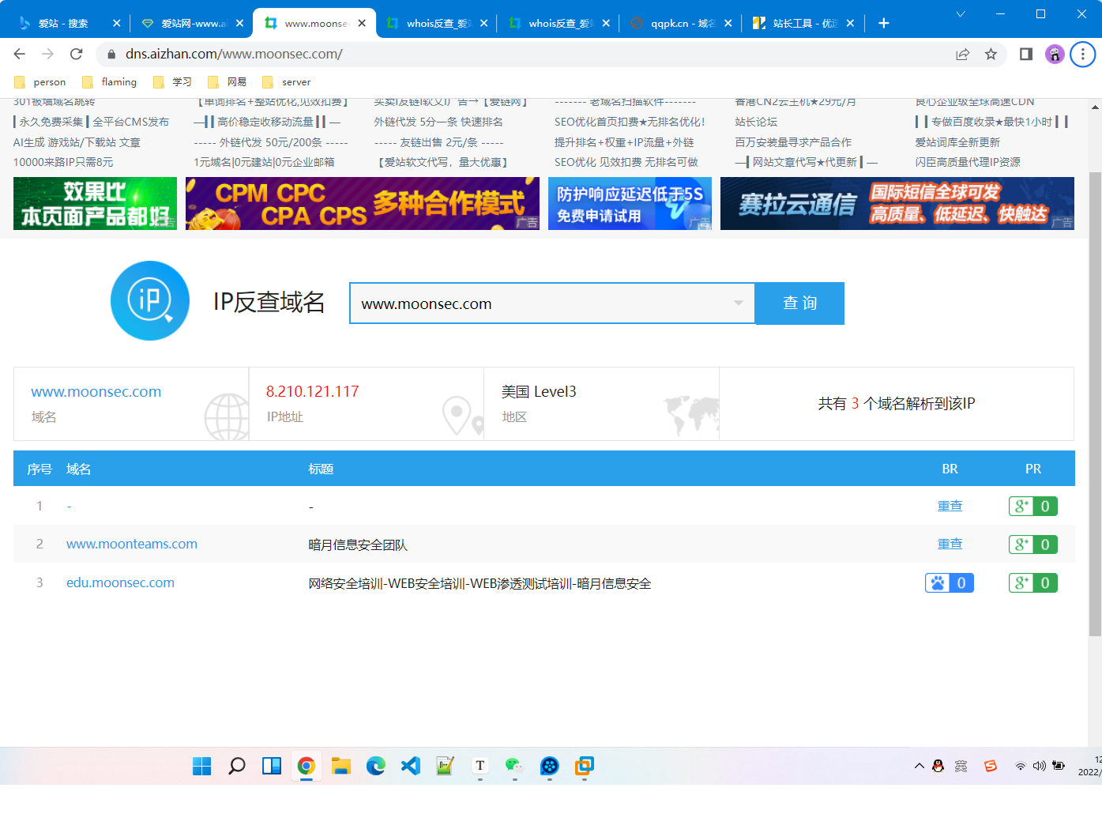Open File Explorer from the taskbar

tap(341, 766)
